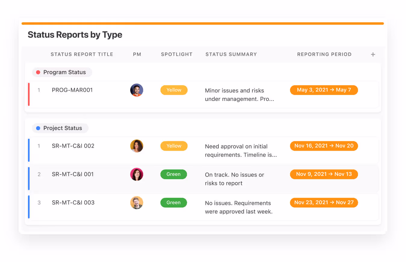Click PM avatar for SR-MT-C&I 003
This screenshot has height=262, width=406.
[136, 203]
